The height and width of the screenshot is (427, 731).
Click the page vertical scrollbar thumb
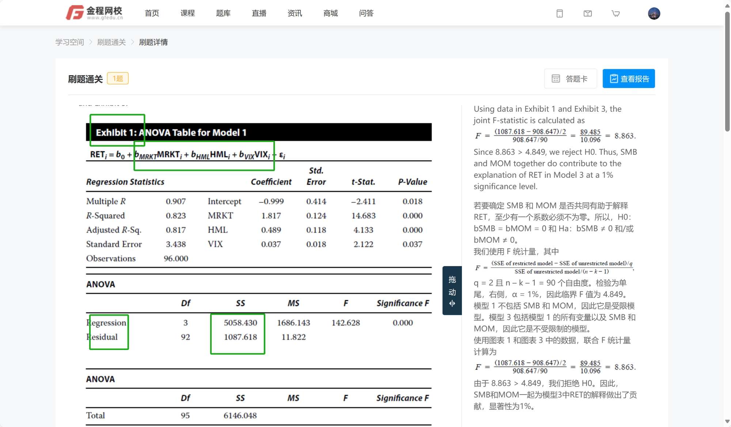point(727,71)
